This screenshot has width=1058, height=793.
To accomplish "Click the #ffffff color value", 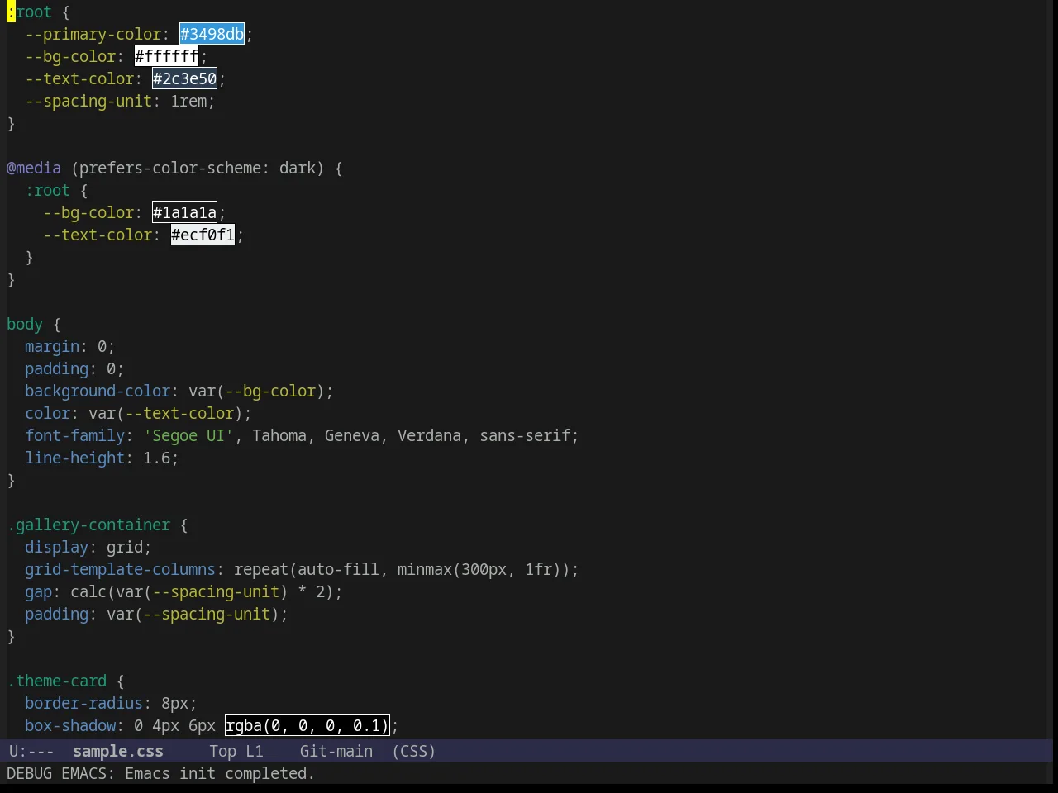I will click(166, 56).
